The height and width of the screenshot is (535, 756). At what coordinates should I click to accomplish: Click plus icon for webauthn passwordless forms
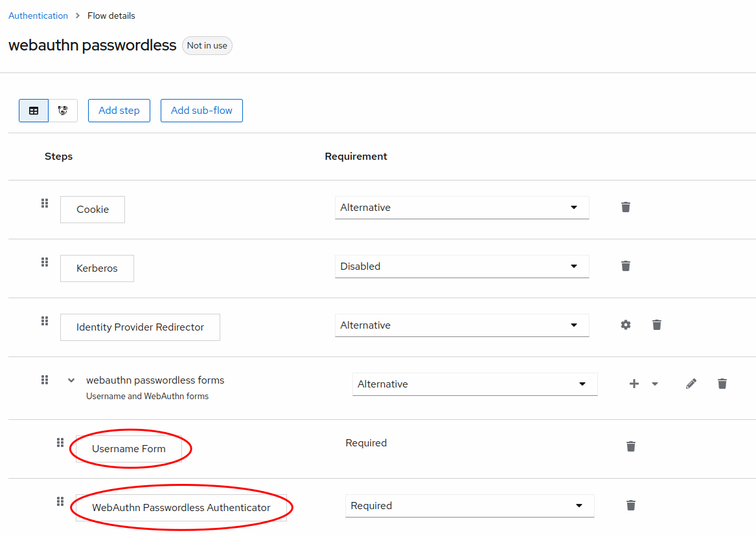click(x=634, y=384)
